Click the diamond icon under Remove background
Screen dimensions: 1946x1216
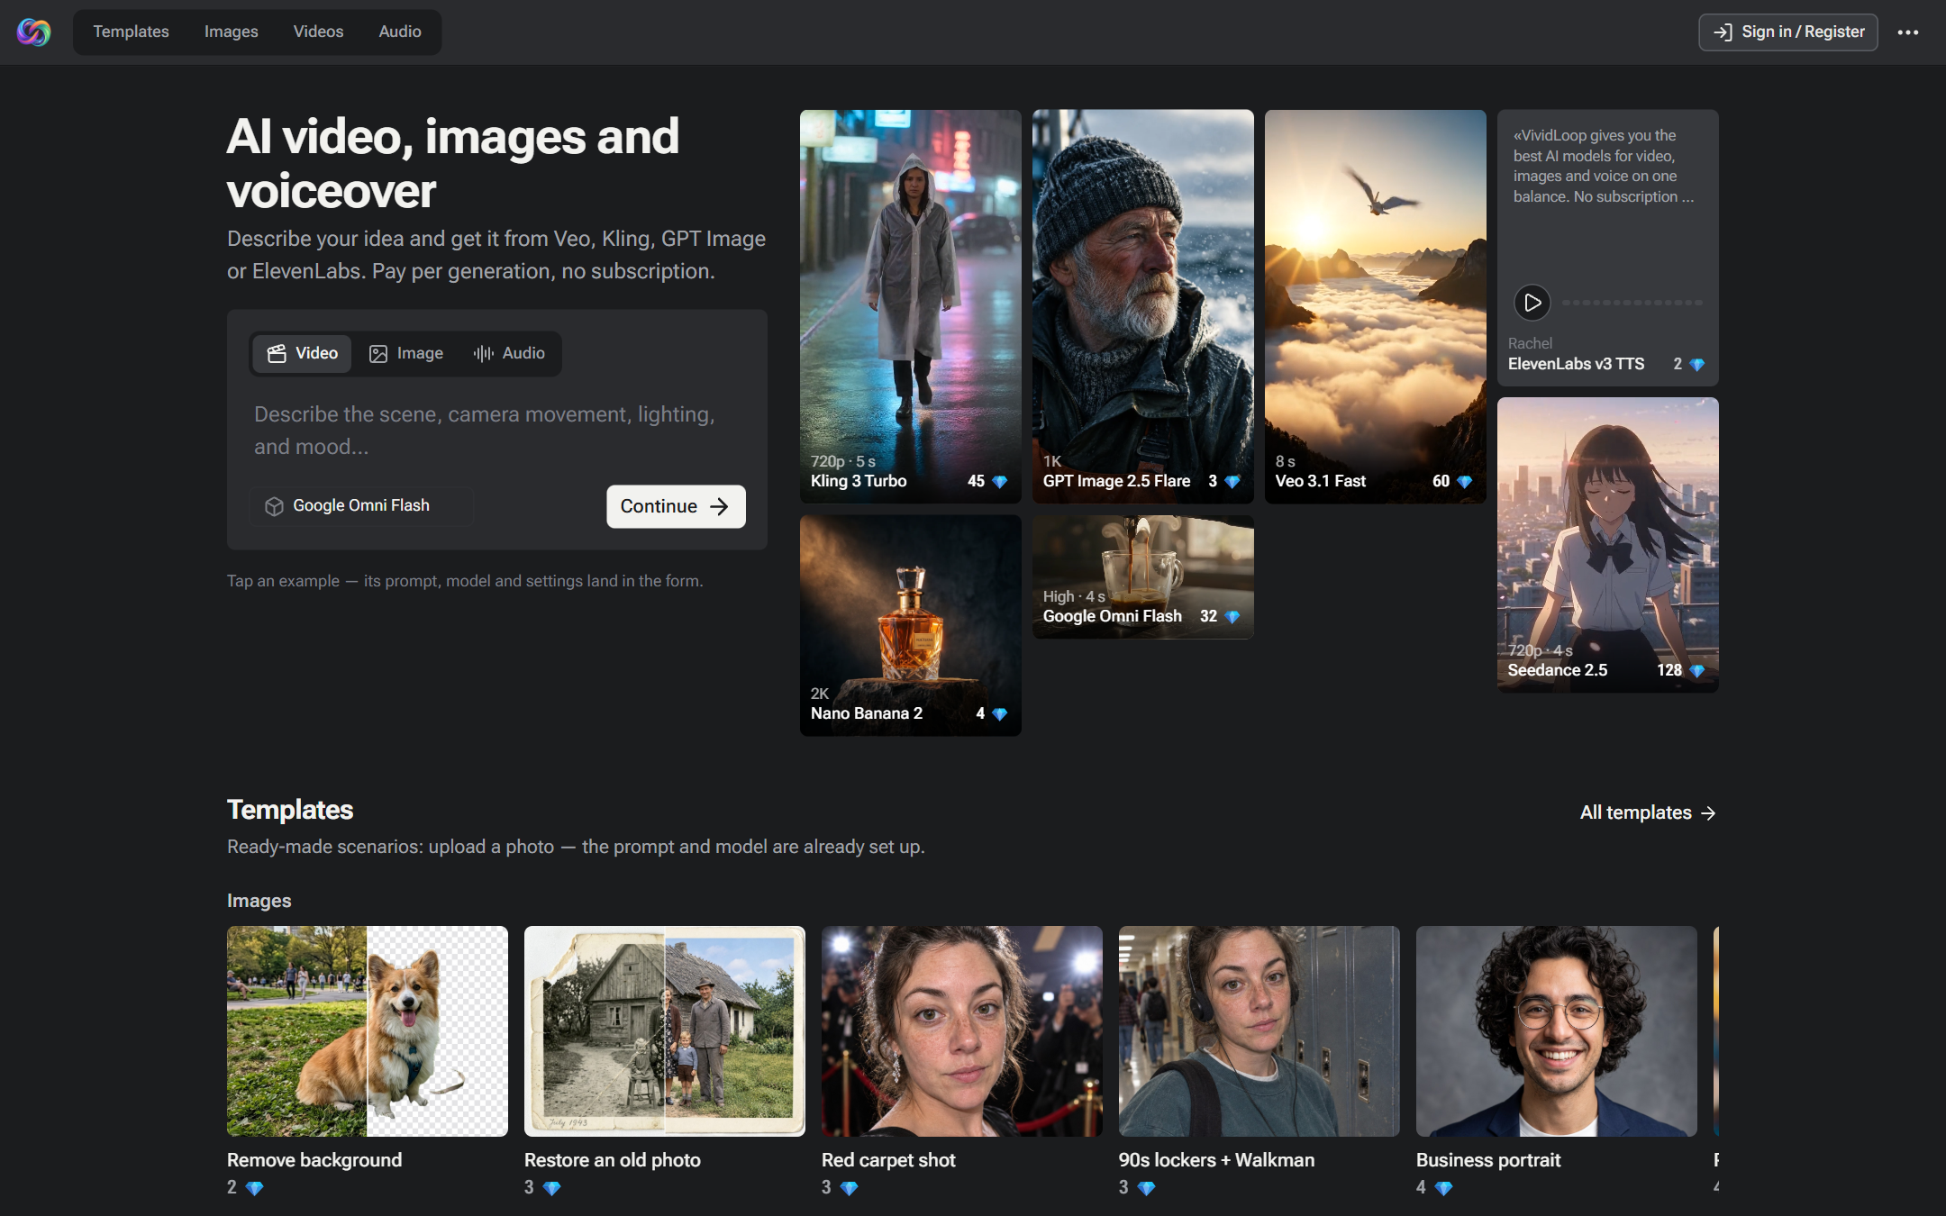tap(254, 1188)
